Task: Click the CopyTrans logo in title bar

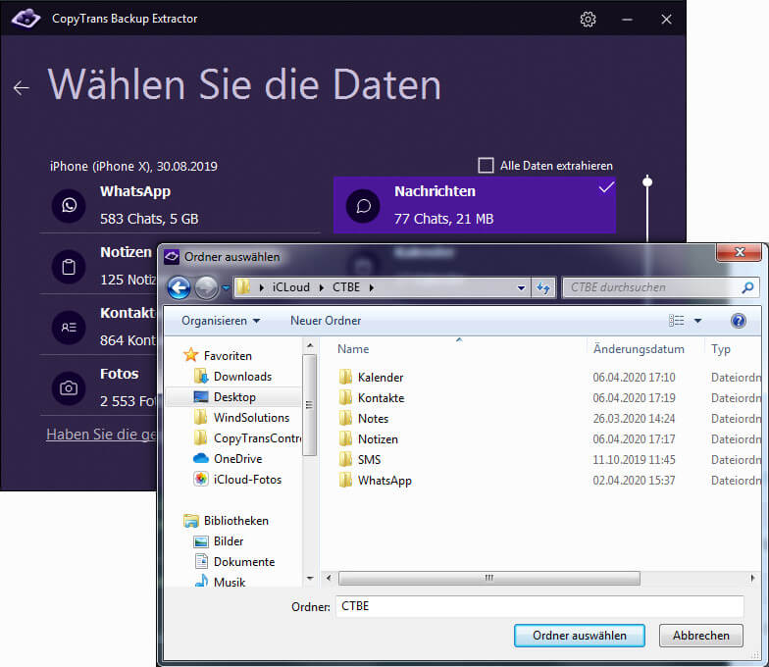Action: (x=26, y=19)
